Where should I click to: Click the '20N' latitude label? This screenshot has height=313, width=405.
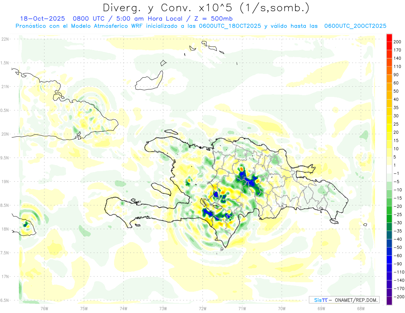5,134
